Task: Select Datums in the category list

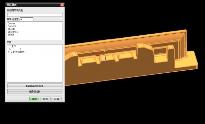Action: pos(12,26)
